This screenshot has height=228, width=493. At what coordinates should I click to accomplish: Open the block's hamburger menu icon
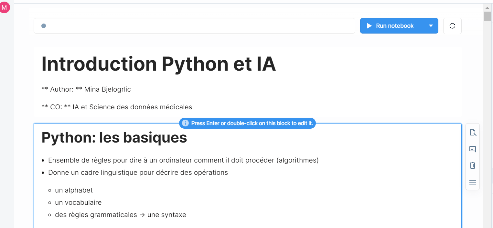(473, 182)
